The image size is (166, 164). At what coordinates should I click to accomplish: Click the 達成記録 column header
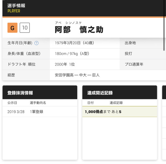(x=116, y=103)
